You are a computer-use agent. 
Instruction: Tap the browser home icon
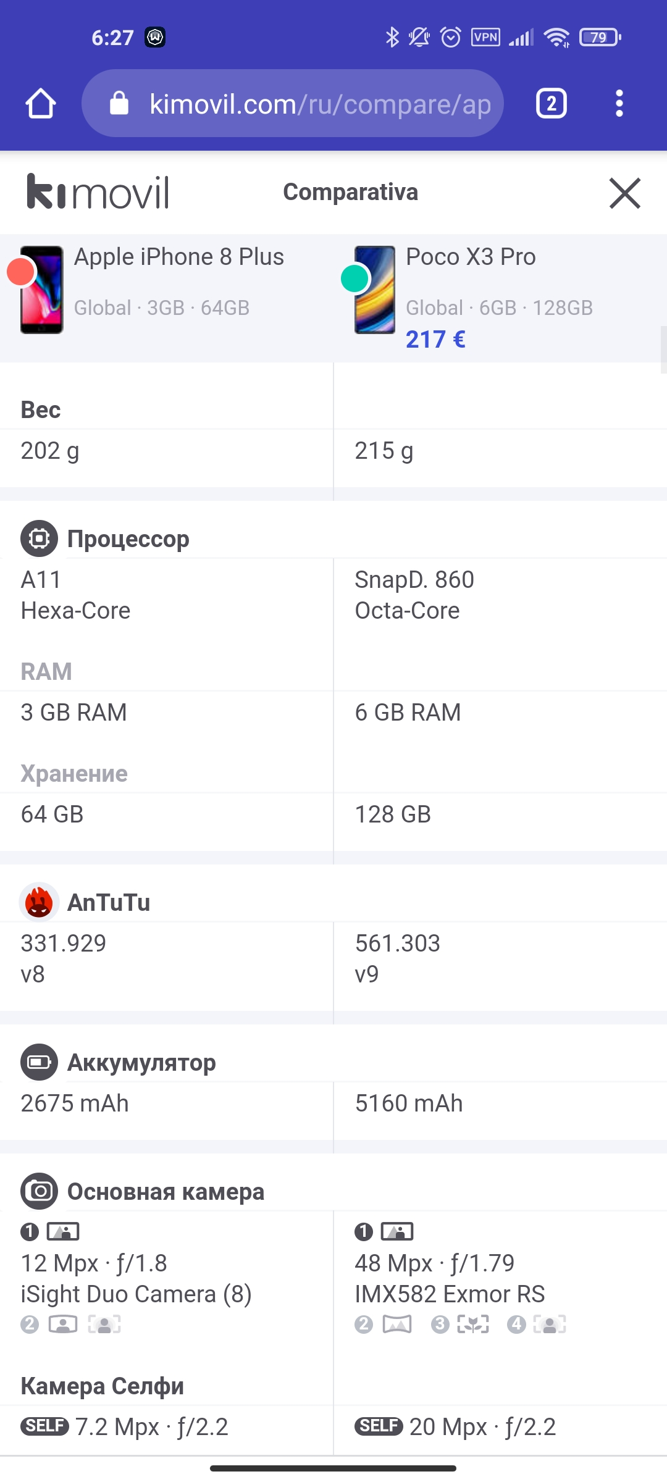pos(41,103)
